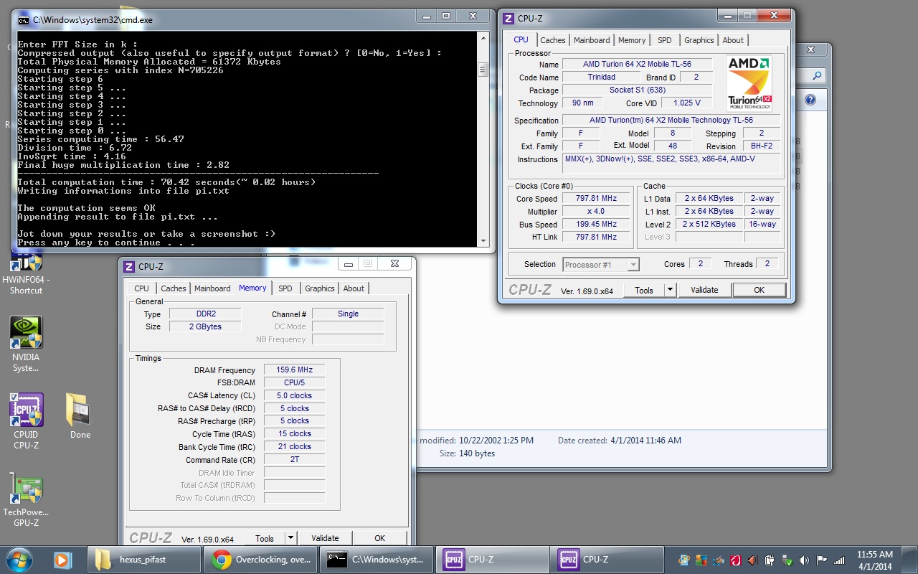Click the cmd window scrollbar up arrow
The width and height of the screenshot is (918, 574).
pos(483,39)
